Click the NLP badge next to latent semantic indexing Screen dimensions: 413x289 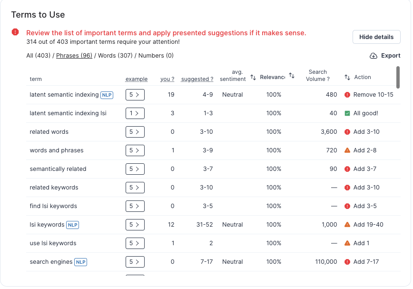[x=107, y=95]
